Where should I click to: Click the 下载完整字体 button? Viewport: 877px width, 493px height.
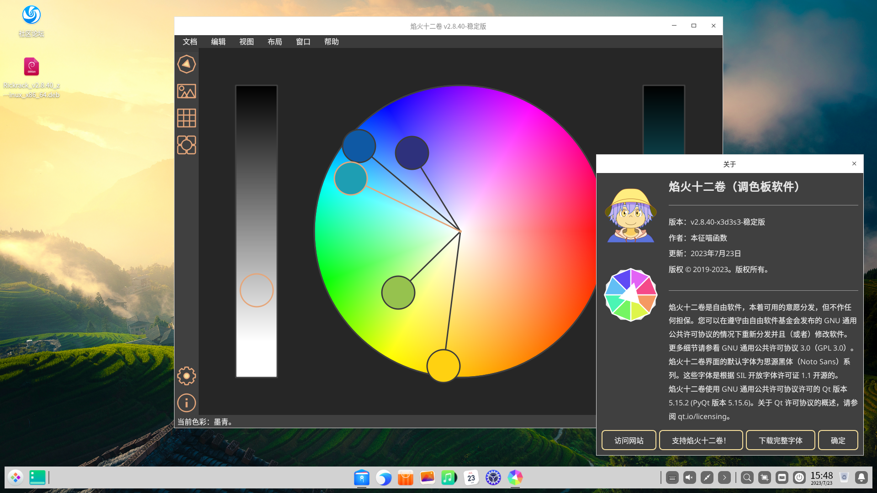pos(780,441)
